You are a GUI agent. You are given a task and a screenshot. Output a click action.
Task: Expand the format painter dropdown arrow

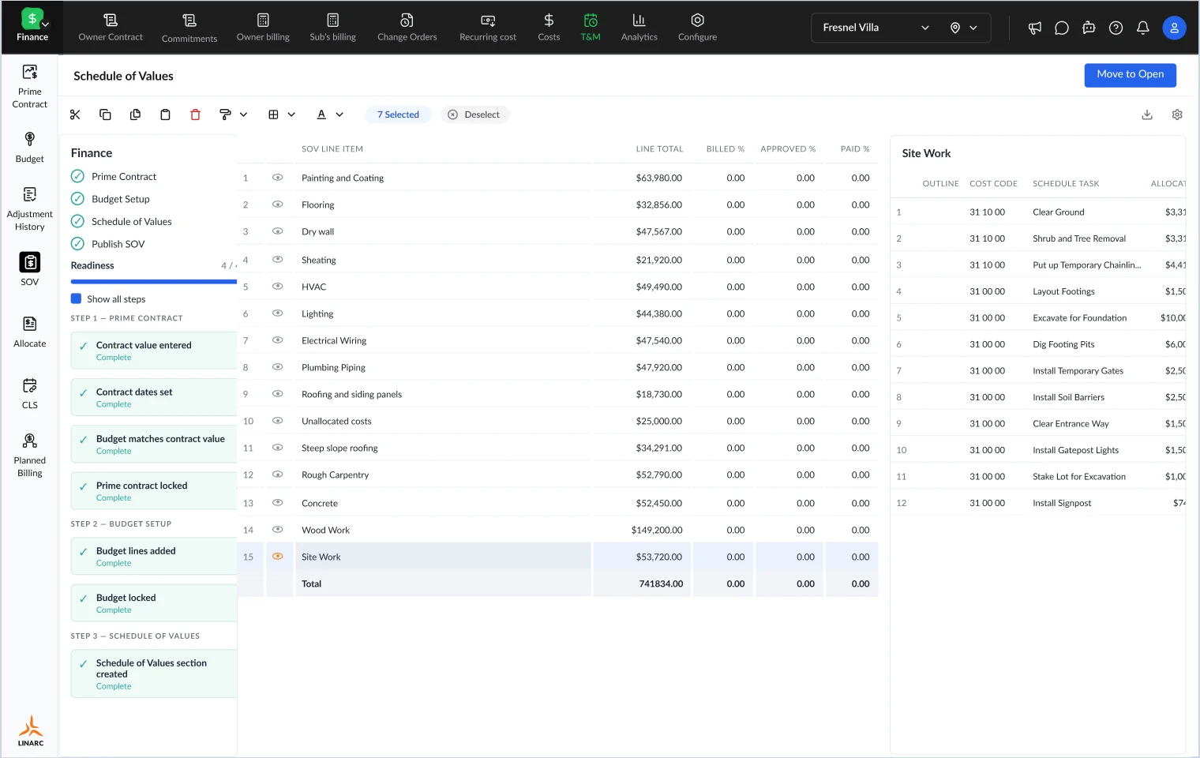click(243, 114)
